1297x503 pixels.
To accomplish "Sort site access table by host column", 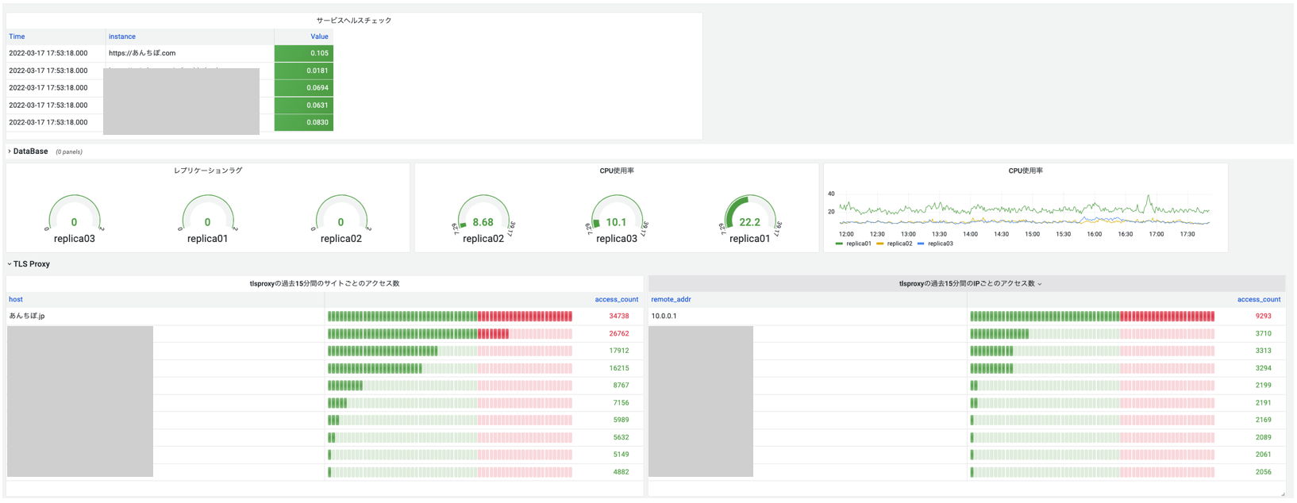I will [16, 299].
